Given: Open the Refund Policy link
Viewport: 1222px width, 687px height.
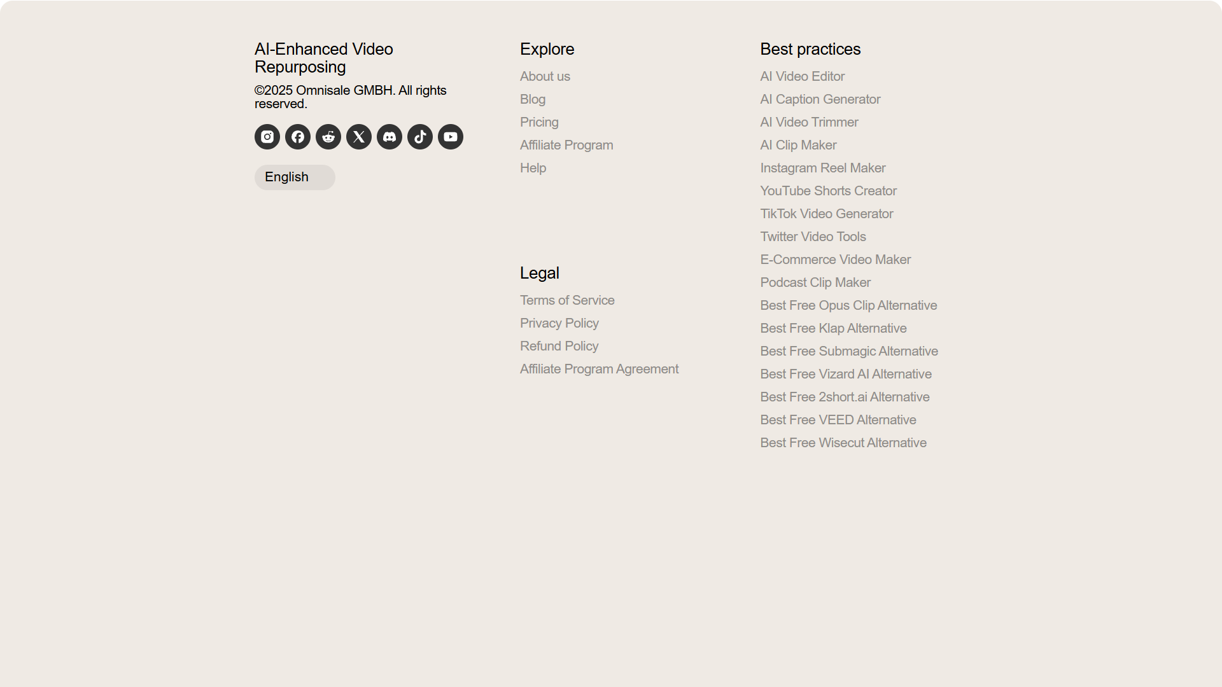Looking at the screenshot, I should 559,346.
